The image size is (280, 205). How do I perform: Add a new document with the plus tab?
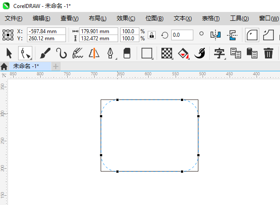pyautogui.click(x=56, y=66)
